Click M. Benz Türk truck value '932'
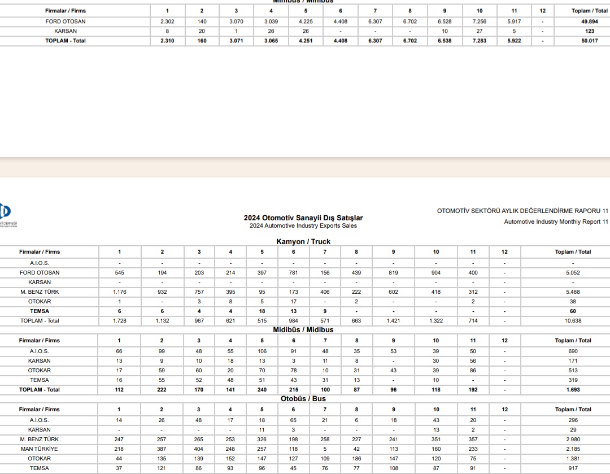610x474 pixels. click(x=162, y=292)
